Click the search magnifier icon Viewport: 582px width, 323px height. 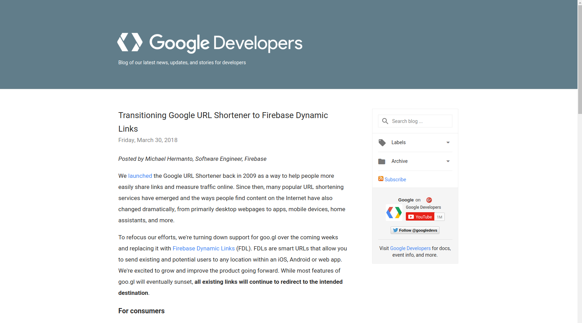[385, 121]
